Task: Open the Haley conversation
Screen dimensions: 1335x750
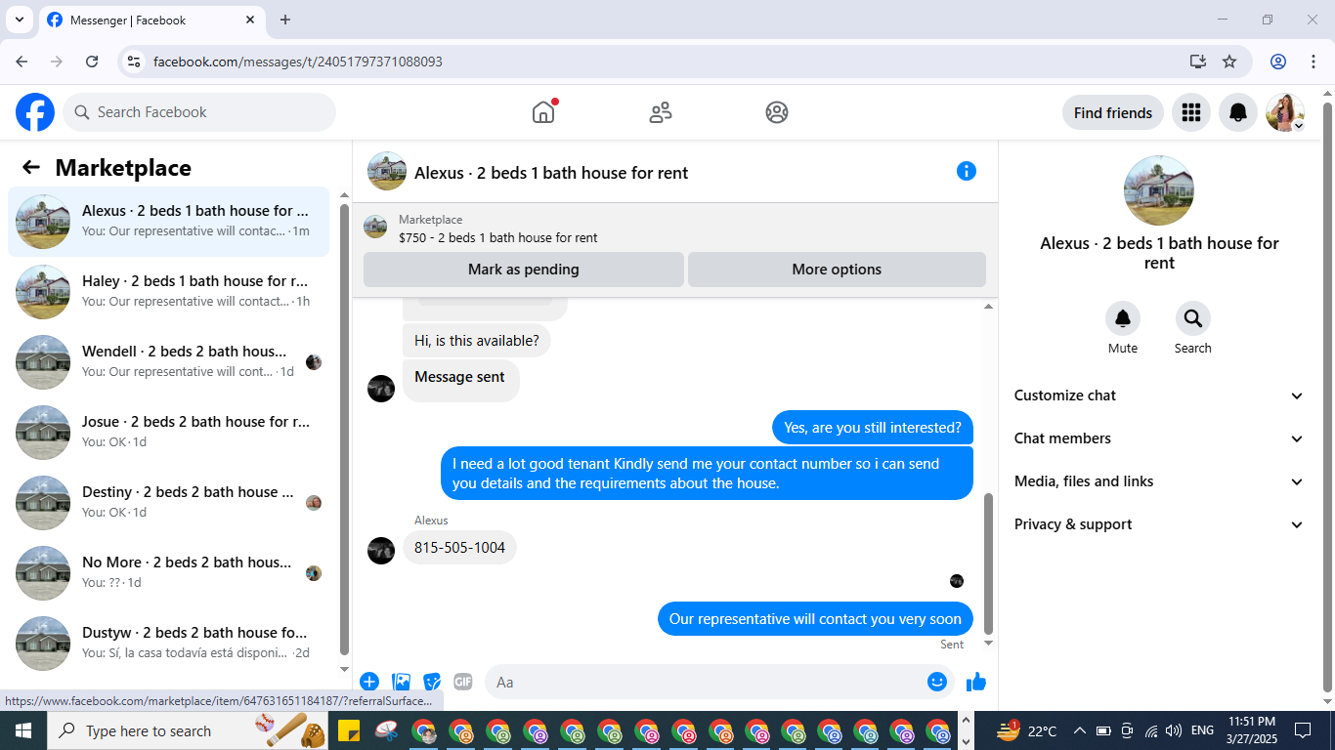Action: [168, 292]
